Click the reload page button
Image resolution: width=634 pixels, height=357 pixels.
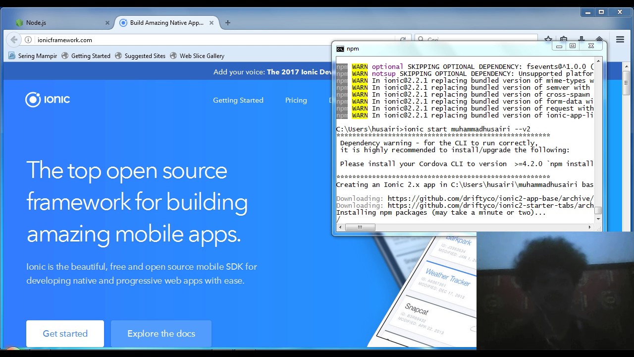pyautogui.click(x=403, y=40)
